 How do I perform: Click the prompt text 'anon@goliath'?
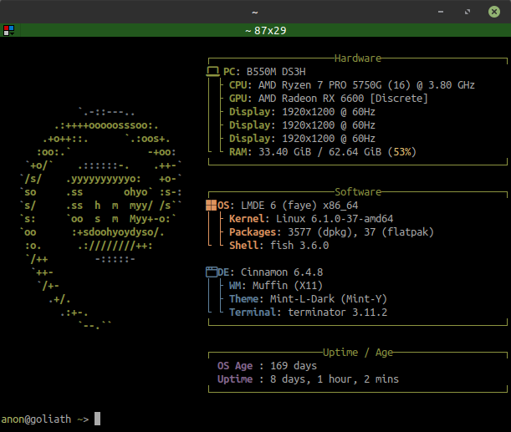[x=36, y=419]
